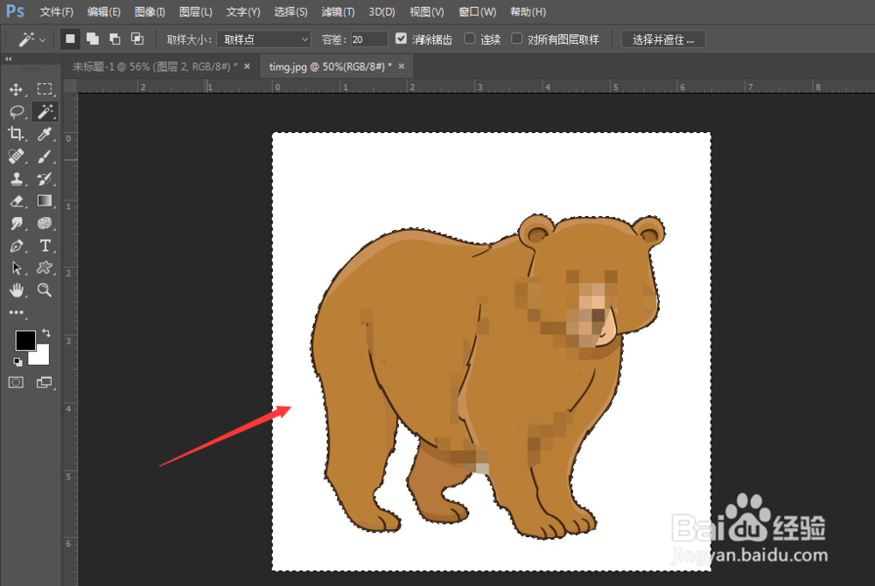Select the Rectangular Marquee tool

[45, 89]
